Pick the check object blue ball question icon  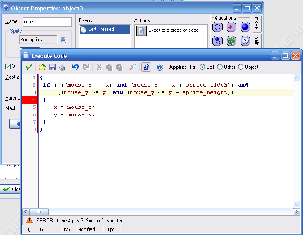tap(245, 27)
